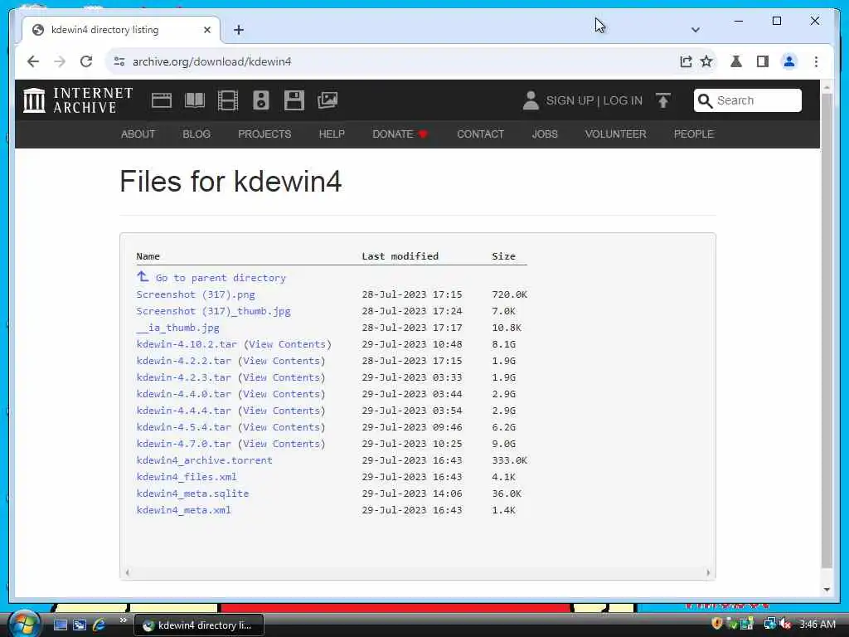Open __ia_thumb.jpg file

[177, 327]
